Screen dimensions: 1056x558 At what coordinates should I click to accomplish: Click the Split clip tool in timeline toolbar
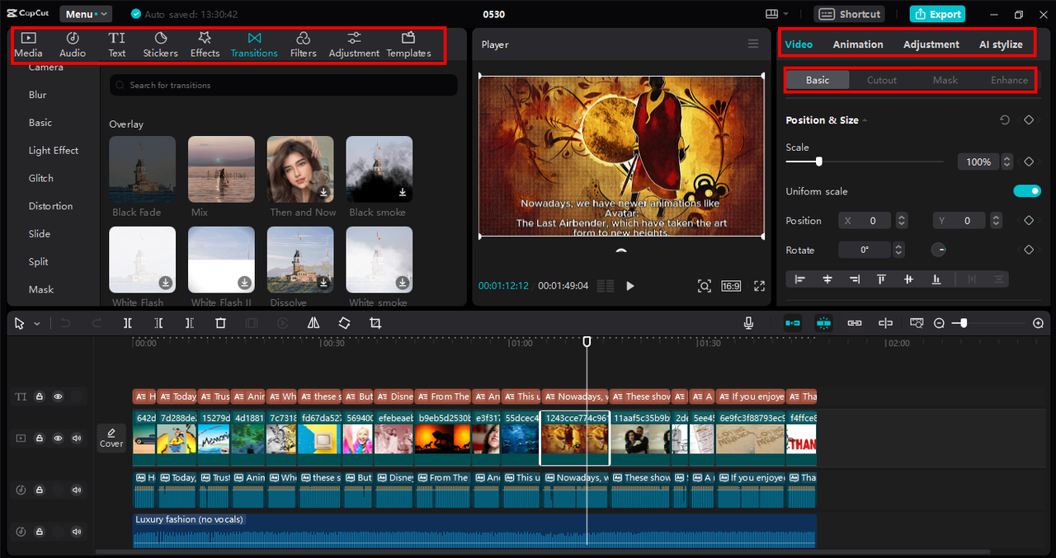(128, 323)
